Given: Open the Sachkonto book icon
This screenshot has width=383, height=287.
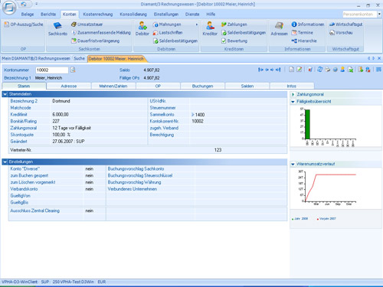Looking at the screenshot, I should (x=57, y=28).
